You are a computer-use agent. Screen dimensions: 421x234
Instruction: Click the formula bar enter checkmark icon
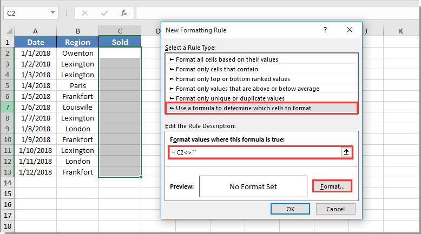(x=104, y=13)
